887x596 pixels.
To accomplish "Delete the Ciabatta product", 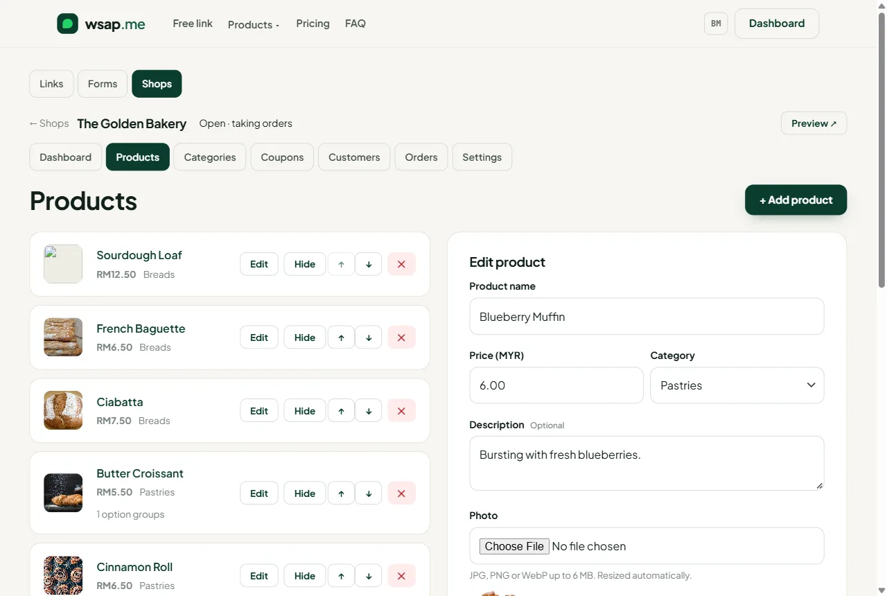I will 401,411.
